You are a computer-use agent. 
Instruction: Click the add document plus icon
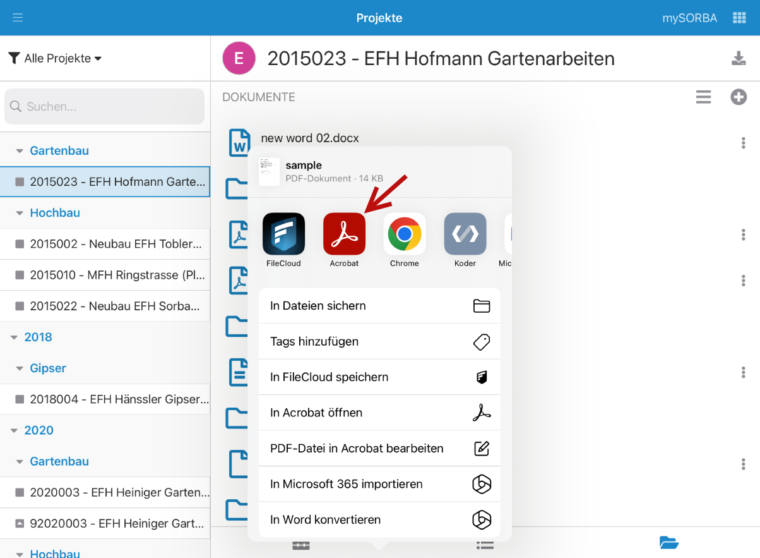(739, 97)
